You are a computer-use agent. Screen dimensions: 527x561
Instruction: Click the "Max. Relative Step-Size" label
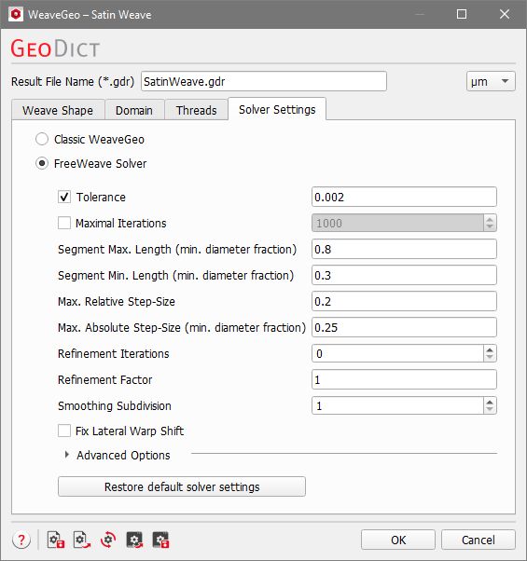(x=117, y=302)
